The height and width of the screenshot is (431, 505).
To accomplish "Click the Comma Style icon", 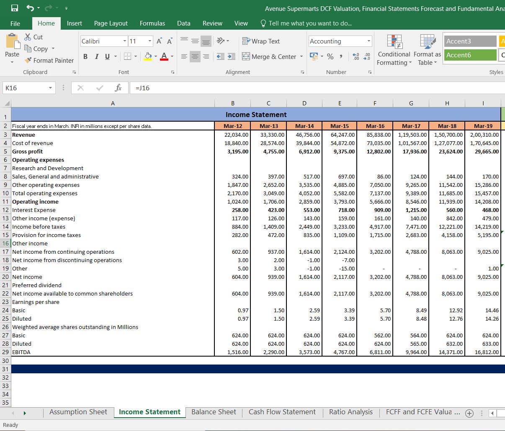I will point(341,56).
